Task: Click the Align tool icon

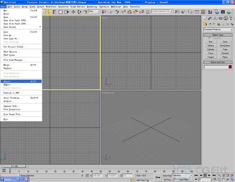Action: tap(183, 12)
